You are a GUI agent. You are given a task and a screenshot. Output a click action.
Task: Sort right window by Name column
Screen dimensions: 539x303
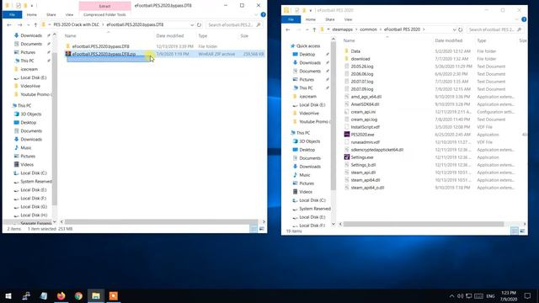tap(349, 40)
